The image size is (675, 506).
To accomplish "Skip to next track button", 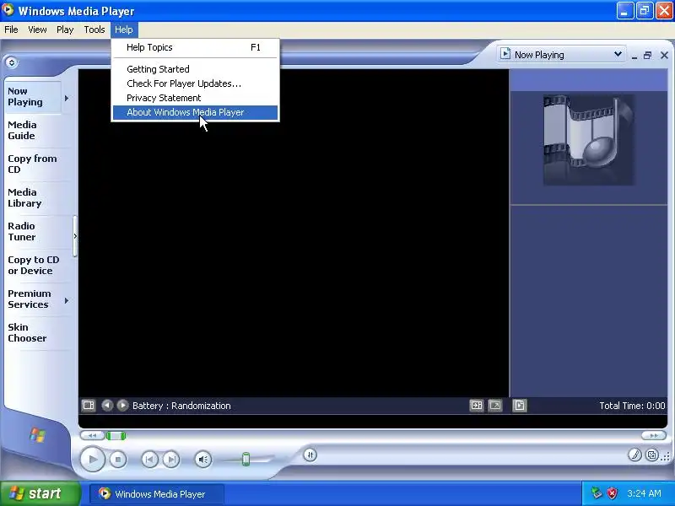I will pyautogui.click(x=171, y=460).
